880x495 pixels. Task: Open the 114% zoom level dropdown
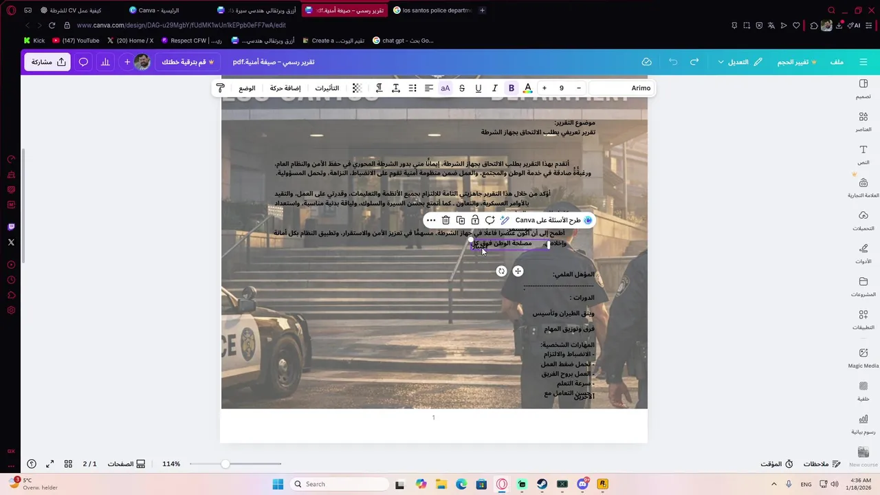[171, 464]
